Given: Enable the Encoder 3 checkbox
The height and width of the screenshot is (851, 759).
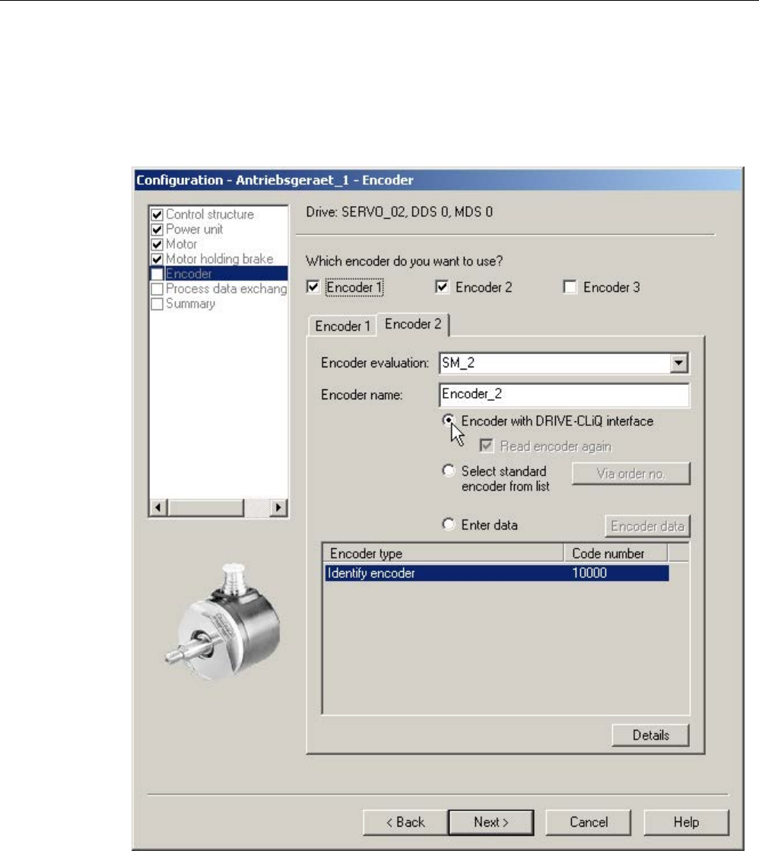Looking at the screenshot, I should click(570, 287).
